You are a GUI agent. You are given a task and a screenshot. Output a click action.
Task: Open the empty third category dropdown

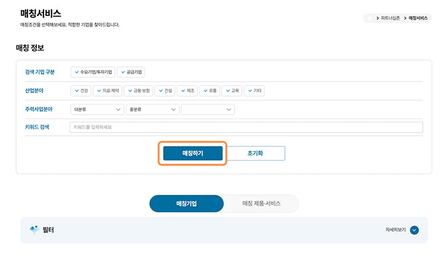pyautogui.click(x=208, y=110)
